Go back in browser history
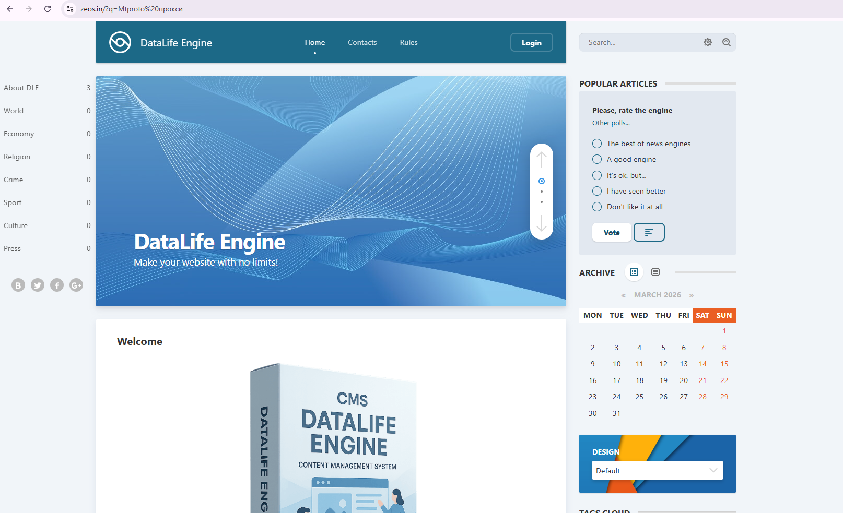The image size is (843, 513). click(10, 9)
